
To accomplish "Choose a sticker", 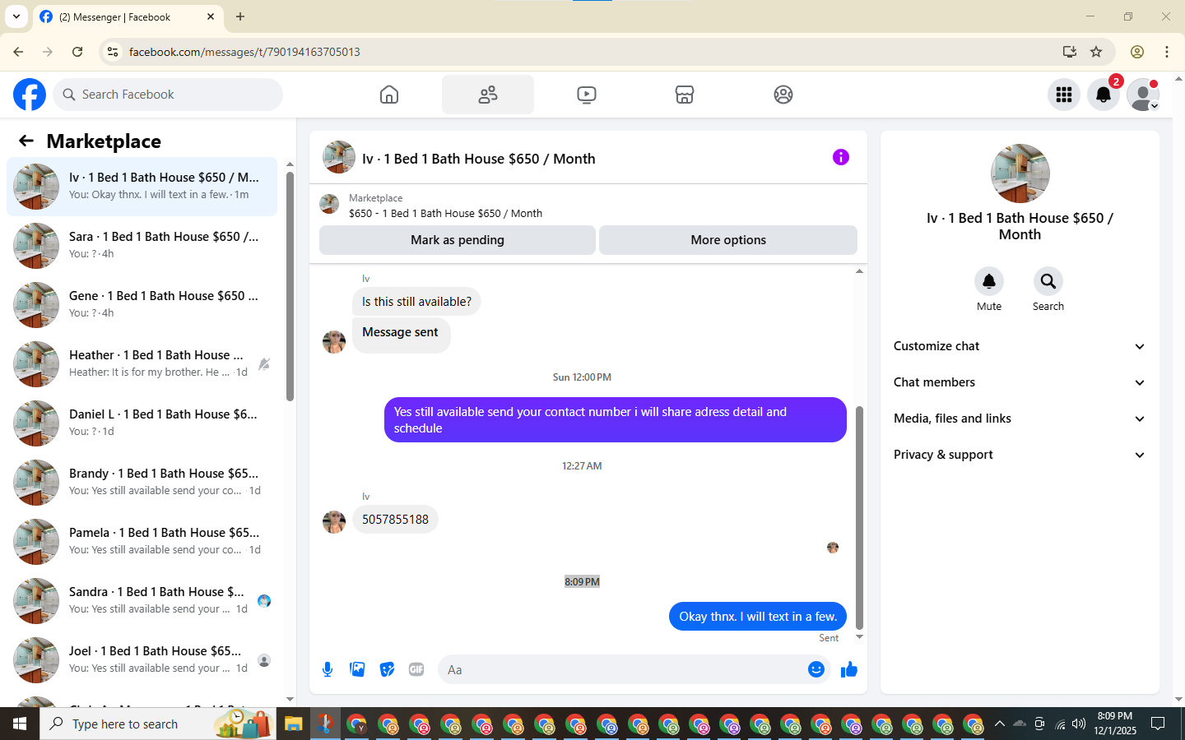I will [387, 669].
